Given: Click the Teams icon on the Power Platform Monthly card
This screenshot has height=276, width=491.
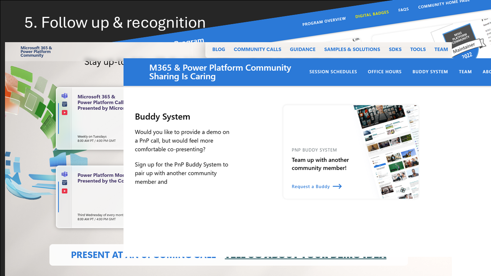Looking at the screenshot, I should [64, 174].
